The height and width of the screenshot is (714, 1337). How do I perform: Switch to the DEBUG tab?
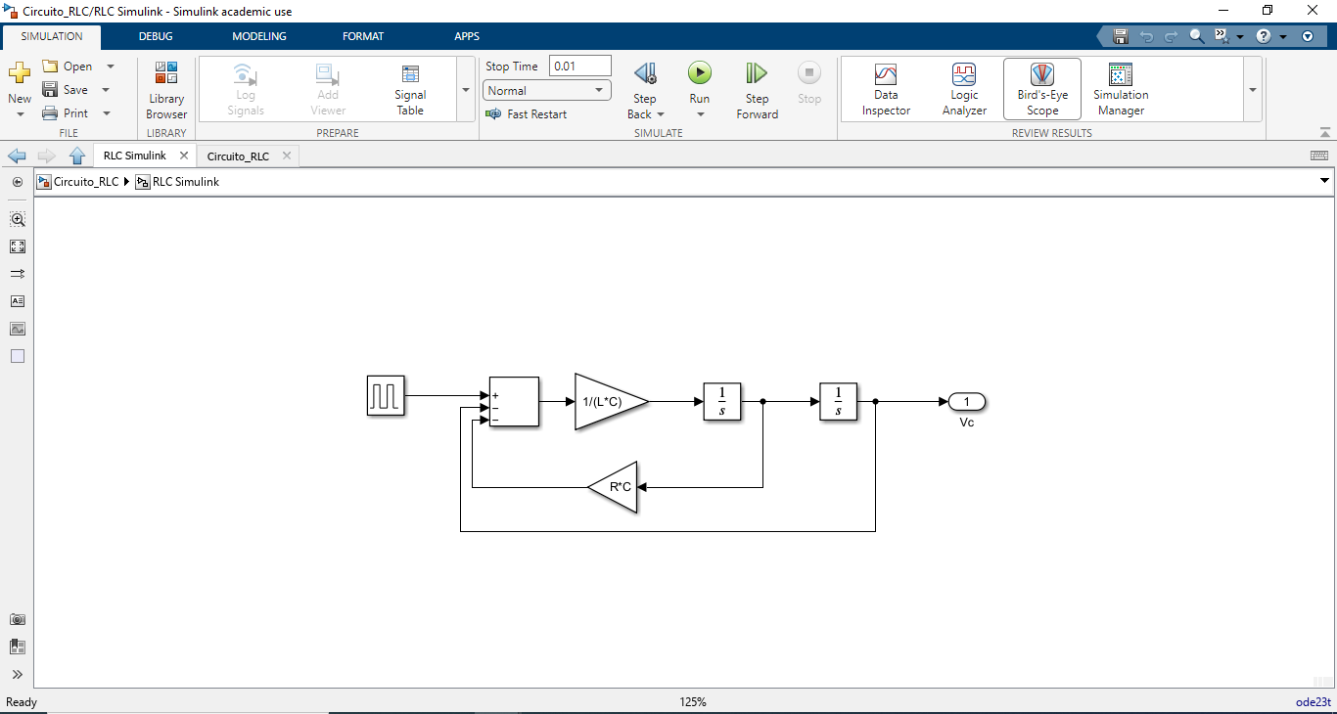[x=155, y=36]
